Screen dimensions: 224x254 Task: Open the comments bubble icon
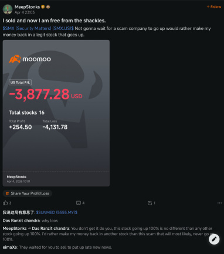[79, 203]
